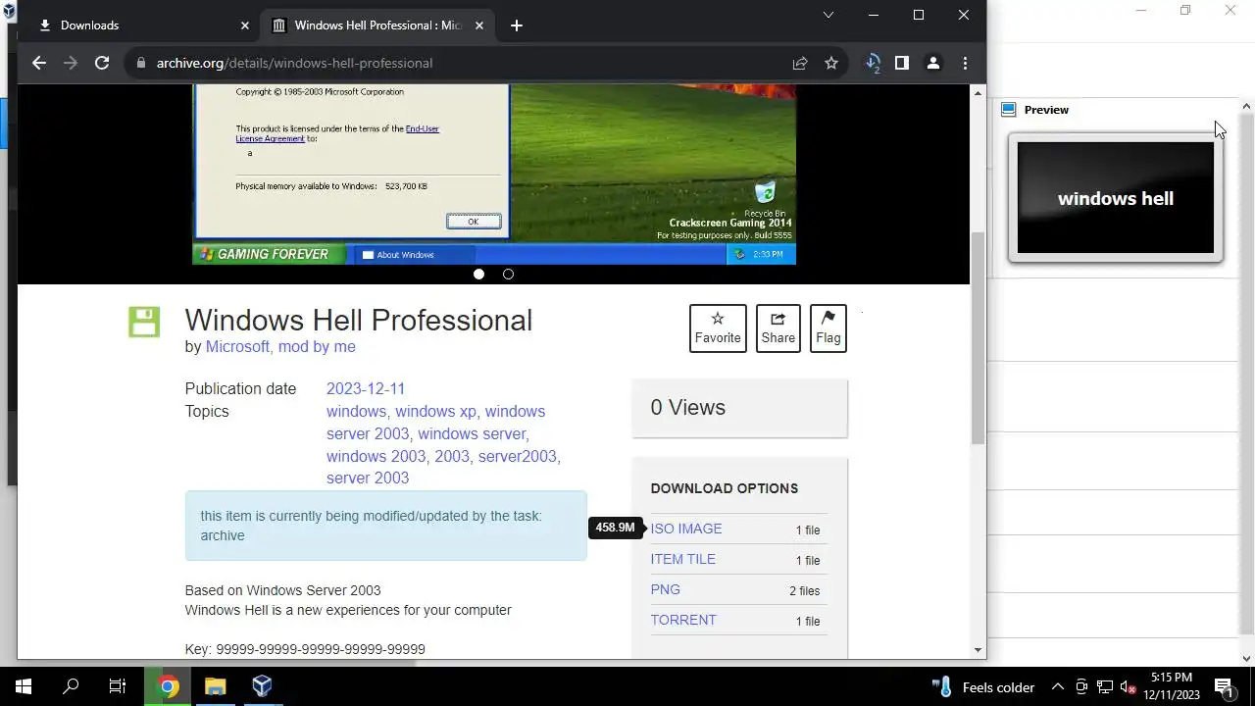Click the Flag button
Image resolution: width=1255 pixels, height=706 pixels.
(x=828, y=328)
